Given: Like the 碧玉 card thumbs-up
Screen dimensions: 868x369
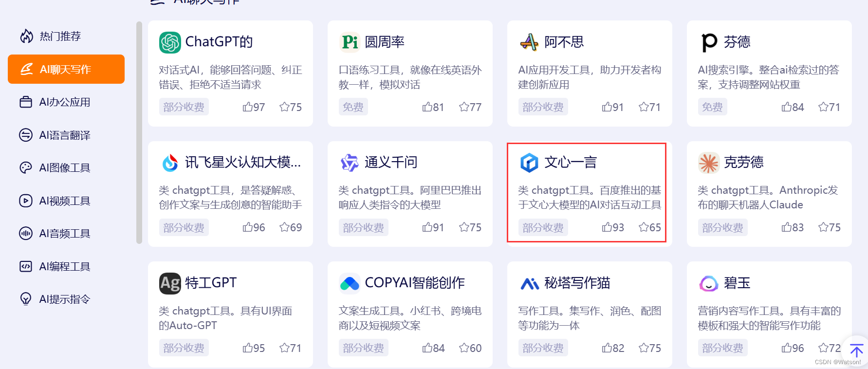Looking at the screenshot, I should click(x=793, y=348).
